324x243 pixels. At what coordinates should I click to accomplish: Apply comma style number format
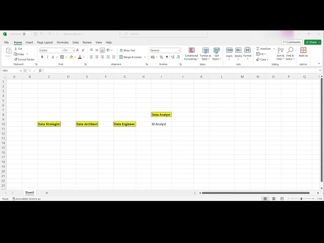167,57
